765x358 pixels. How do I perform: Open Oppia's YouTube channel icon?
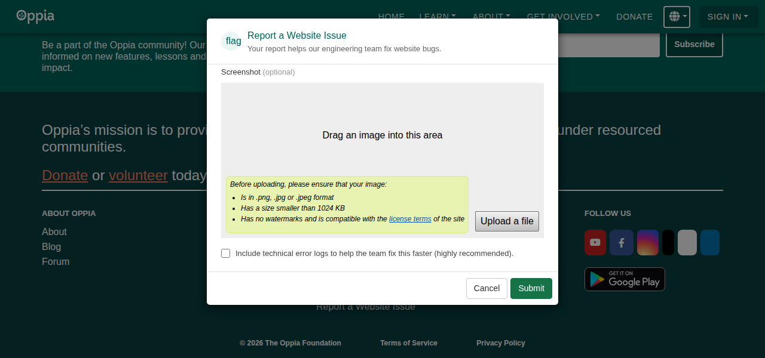click(x=595, y=242)
